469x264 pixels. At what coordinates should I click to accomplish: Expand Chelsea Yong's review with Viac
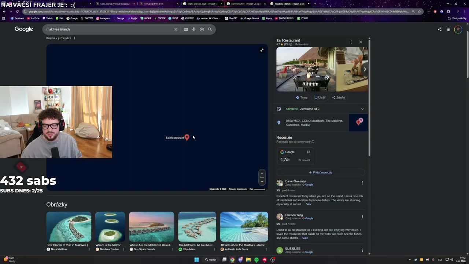click(305, 238)
